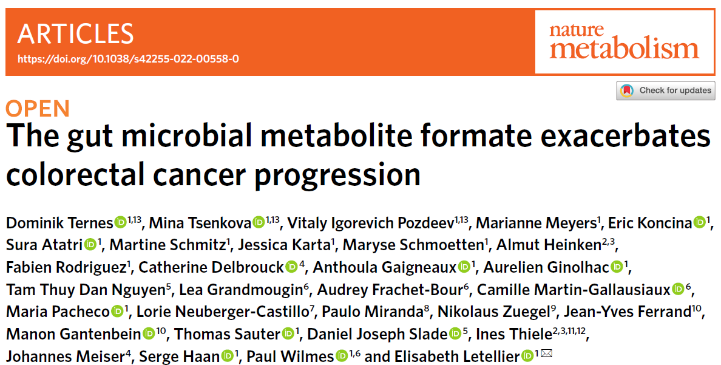The image size is (721, 365).
Task: Click Catherine Delbrouck's ORCID icon
Action: click(x=291, y=267)
